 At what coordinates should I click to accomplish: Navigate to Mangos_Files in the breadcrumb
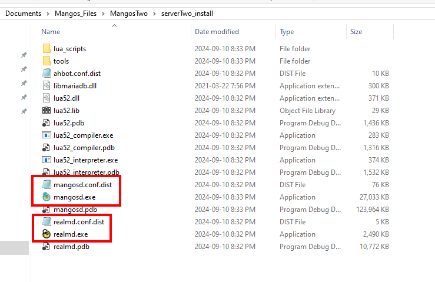click(x=75, y=14)
